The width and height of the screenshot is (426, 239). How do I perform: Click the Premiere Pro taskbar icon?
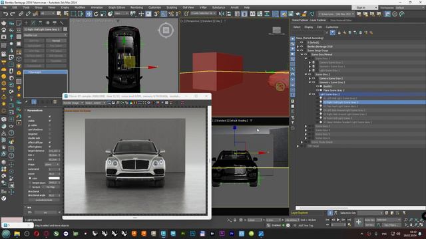click(x=232, y=234)
